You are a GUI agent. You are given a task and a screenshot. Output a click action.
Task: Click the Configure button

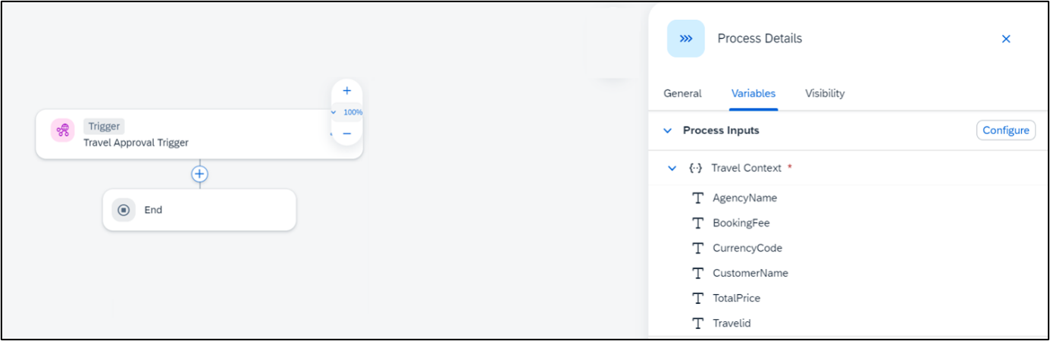click(x=1006, y=130)
